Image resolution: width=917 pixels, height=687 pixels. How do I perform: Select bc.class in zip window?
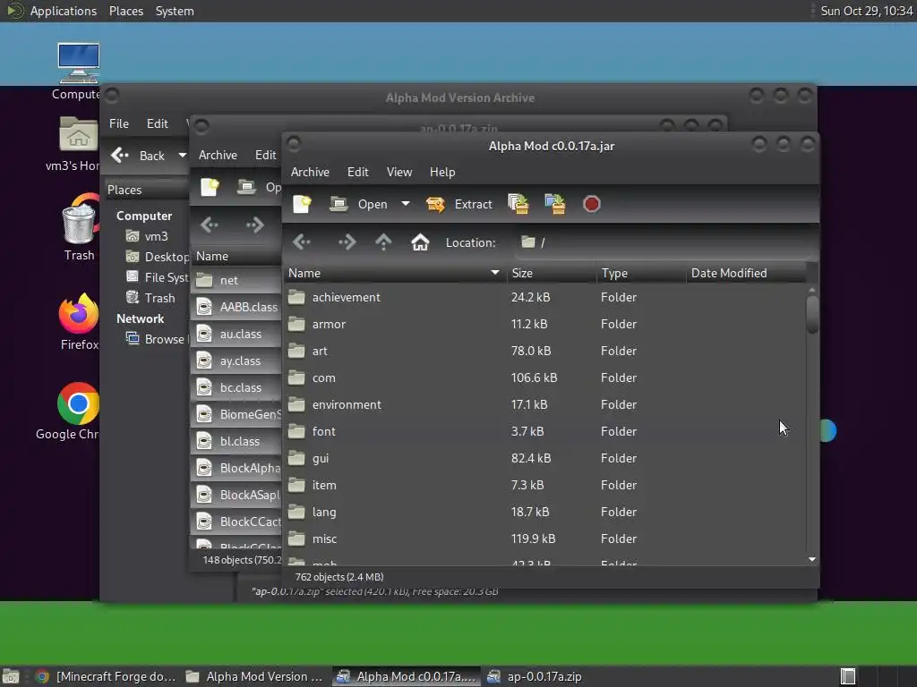click(x=236, y=388)
